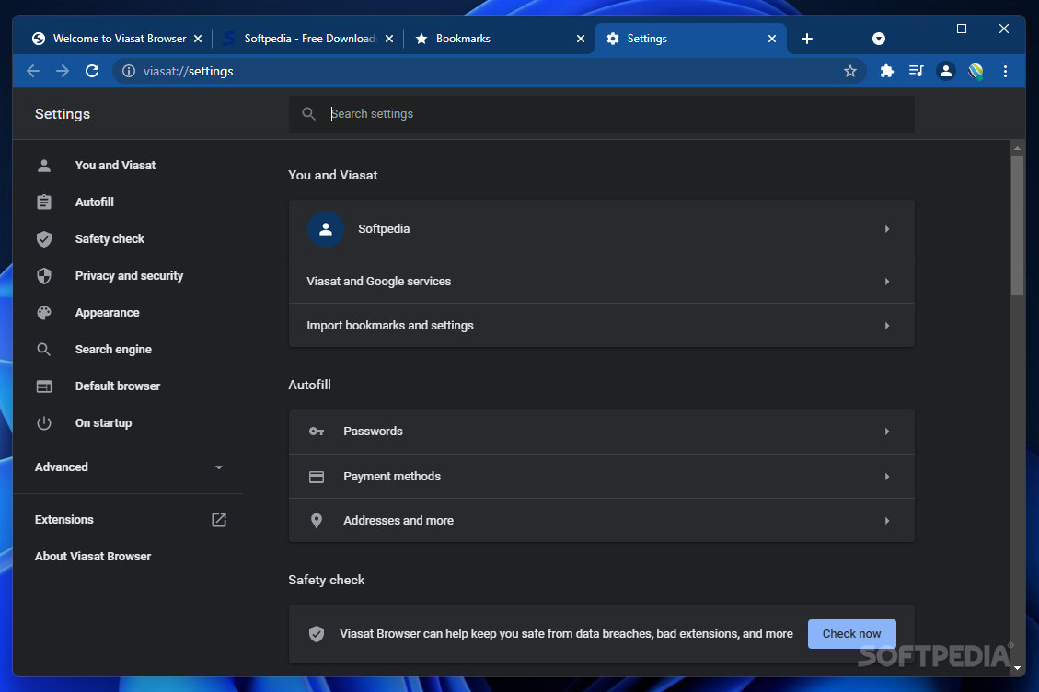Image resolution: width=1039 pixels, height=692 pixels.
Task: Open the Softpedia profile row
Action: pyautogui.click(x=602, y=229)
